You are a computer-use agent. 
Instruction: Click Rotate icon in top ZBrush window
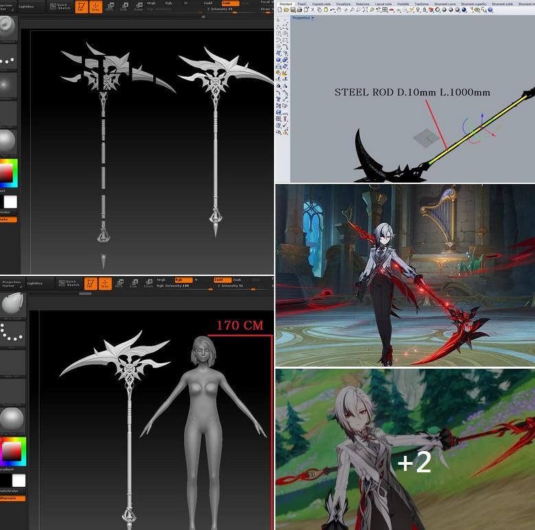(x=139, y=6)
